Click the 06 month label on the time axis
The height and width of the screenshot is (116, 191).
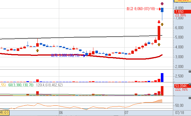(61, 113)
